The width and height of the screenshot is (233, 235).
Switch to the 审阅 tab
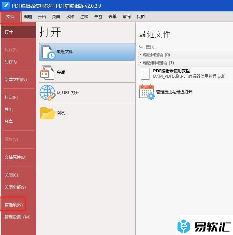click(x=127, y=16)
